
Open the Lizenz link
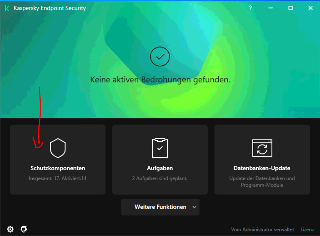pyautogui.click(x=307, y=229)
